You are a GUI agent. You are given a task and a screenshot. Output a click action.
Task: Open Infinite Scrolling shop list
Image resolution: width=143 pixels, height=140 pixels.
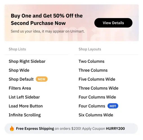(25, 115)
